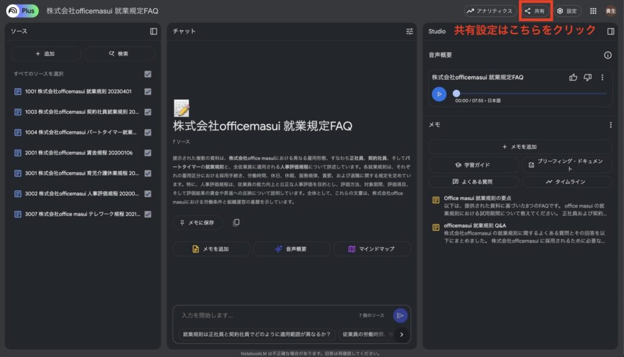Generate よくある質問 FAQ
This screenshot has height=357, width=624.
pyautogui.click(x=473, y=182)
